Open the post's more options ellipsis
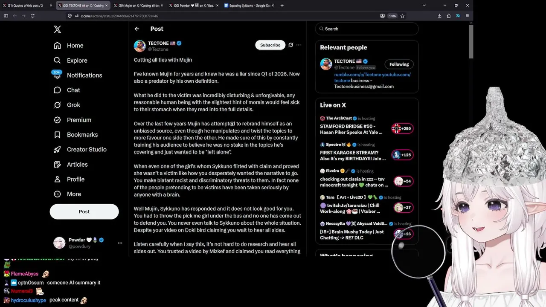This screenshot has height=307, width=546. coord(299,45)
